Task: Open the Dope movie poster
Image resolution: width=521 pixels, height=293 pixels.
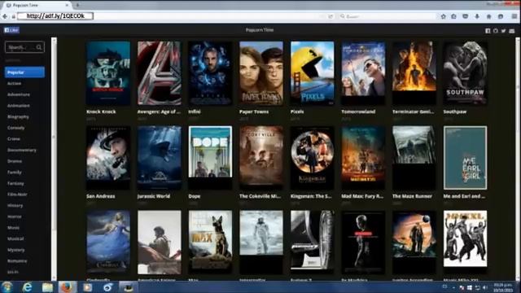Action: click(210, 157)
